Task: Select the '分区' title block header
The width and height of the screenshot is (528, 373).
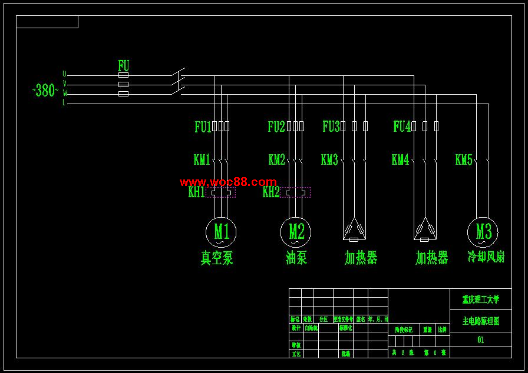Action: [324, 319]
